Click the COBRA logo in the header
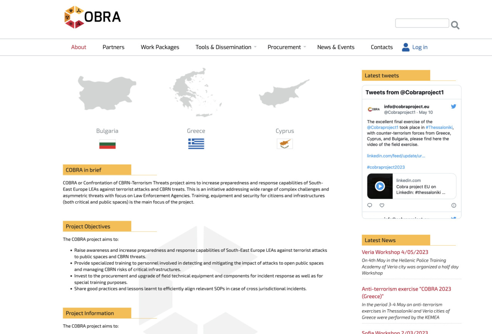Screen dimensions: 492x334 pos(92,17)
